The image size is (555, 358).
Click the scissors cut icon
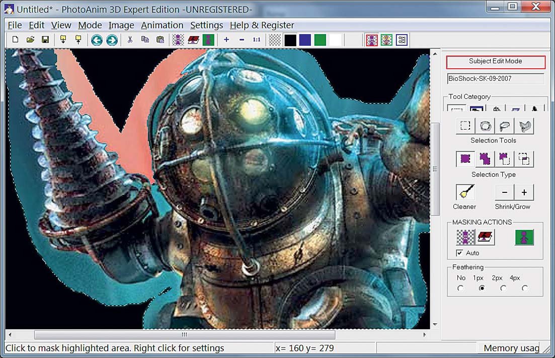pyautogui.click(x=130, y=40)
